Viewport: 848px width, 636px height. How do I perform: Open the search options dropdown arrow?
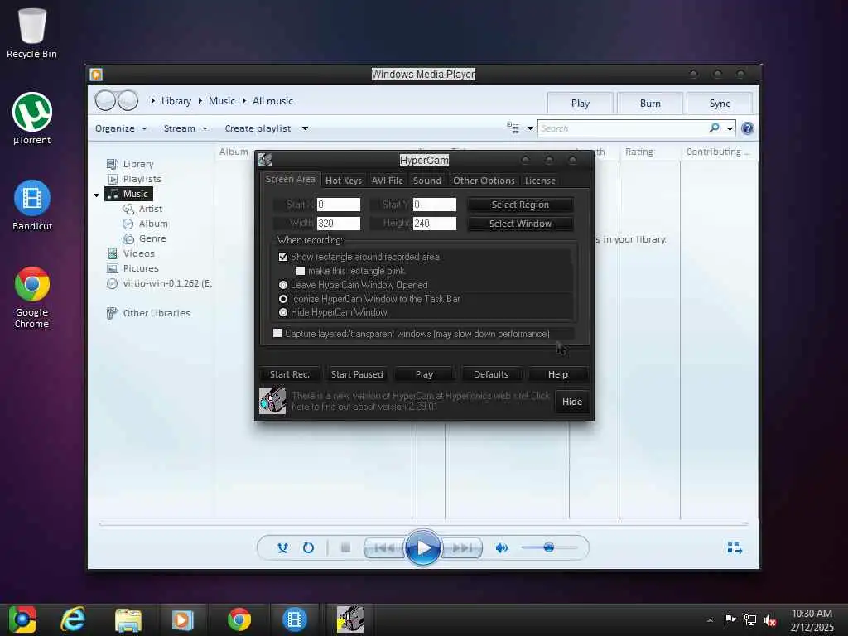730,128
